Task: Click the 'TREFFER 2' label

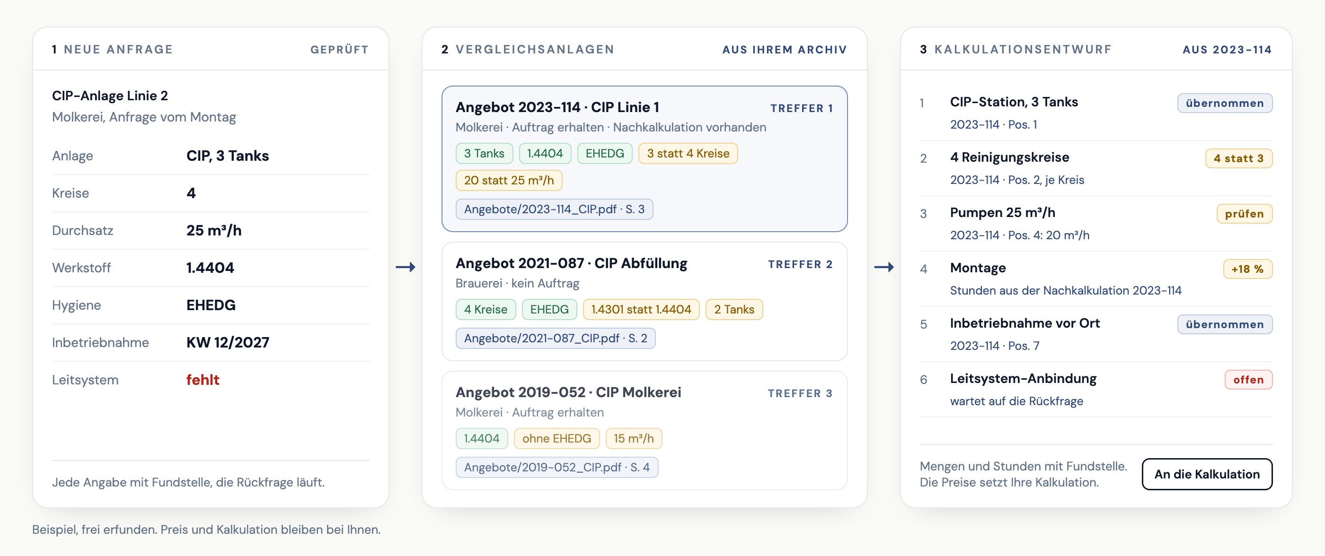Action: point(800,264)
